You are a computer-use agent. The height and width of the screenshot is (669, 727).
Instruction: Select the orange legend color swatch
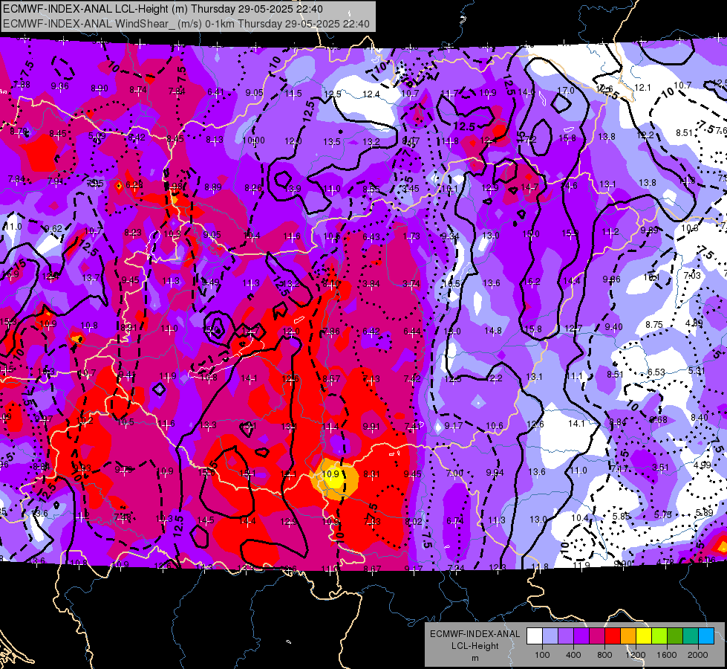pyautogui.click(x=628, y=636)
